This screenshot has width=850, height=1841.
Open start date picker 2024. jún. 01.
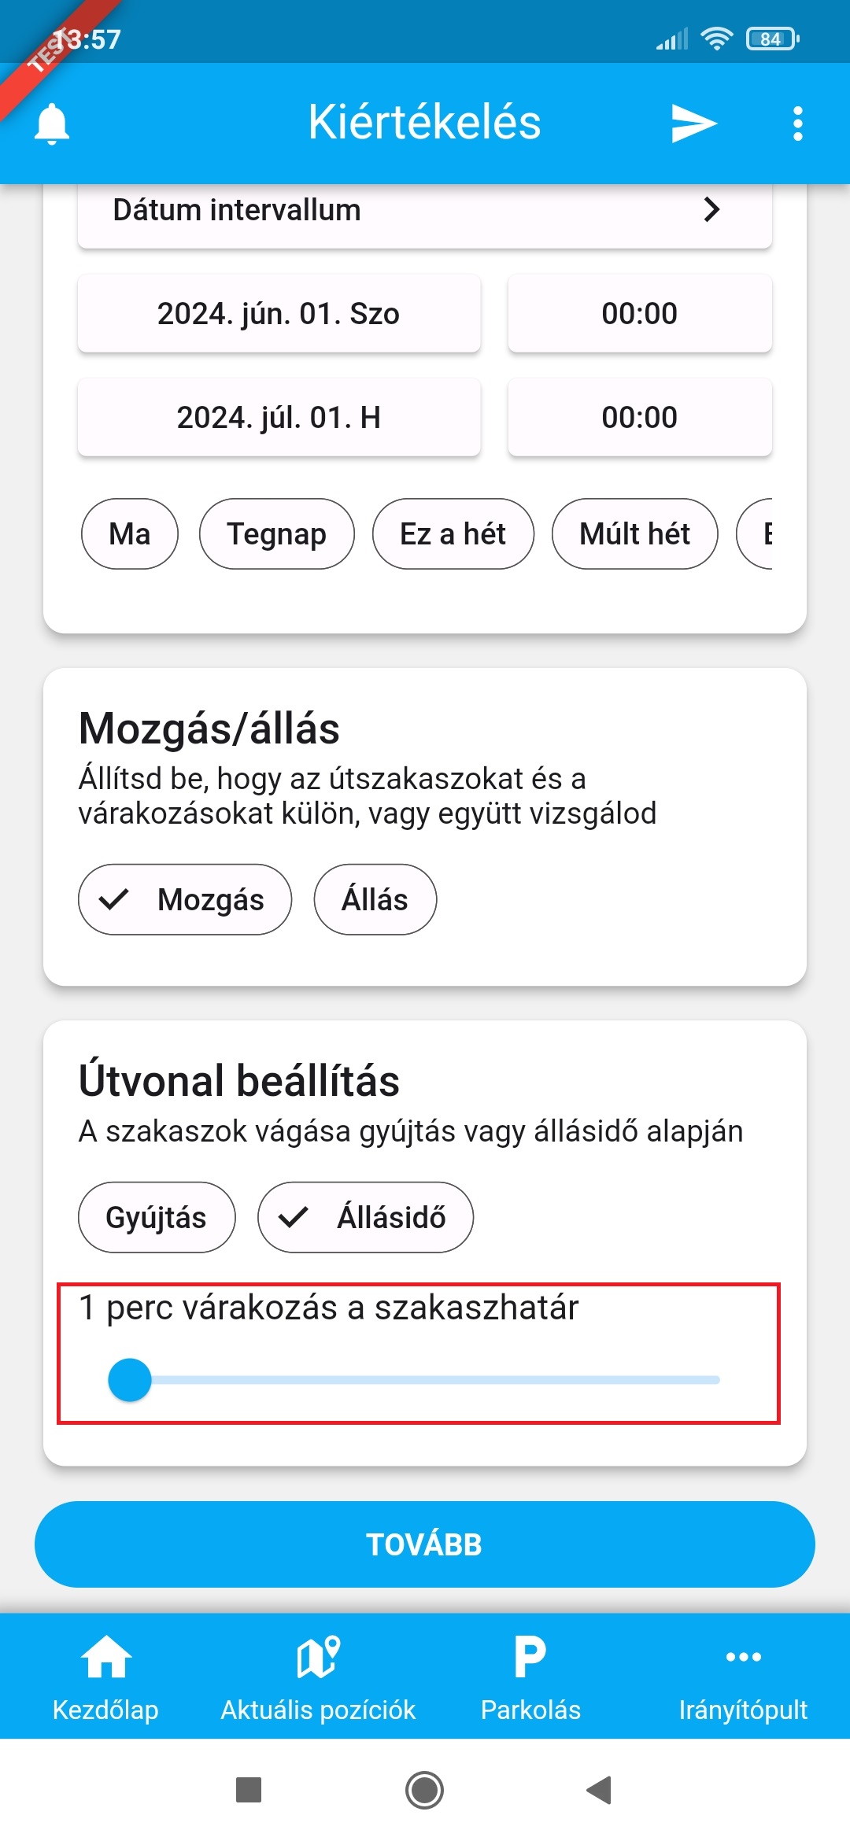[279, 313]
